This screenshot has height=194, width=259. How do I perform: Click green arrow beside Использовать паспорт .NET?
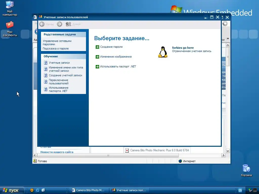coord(97,67)
